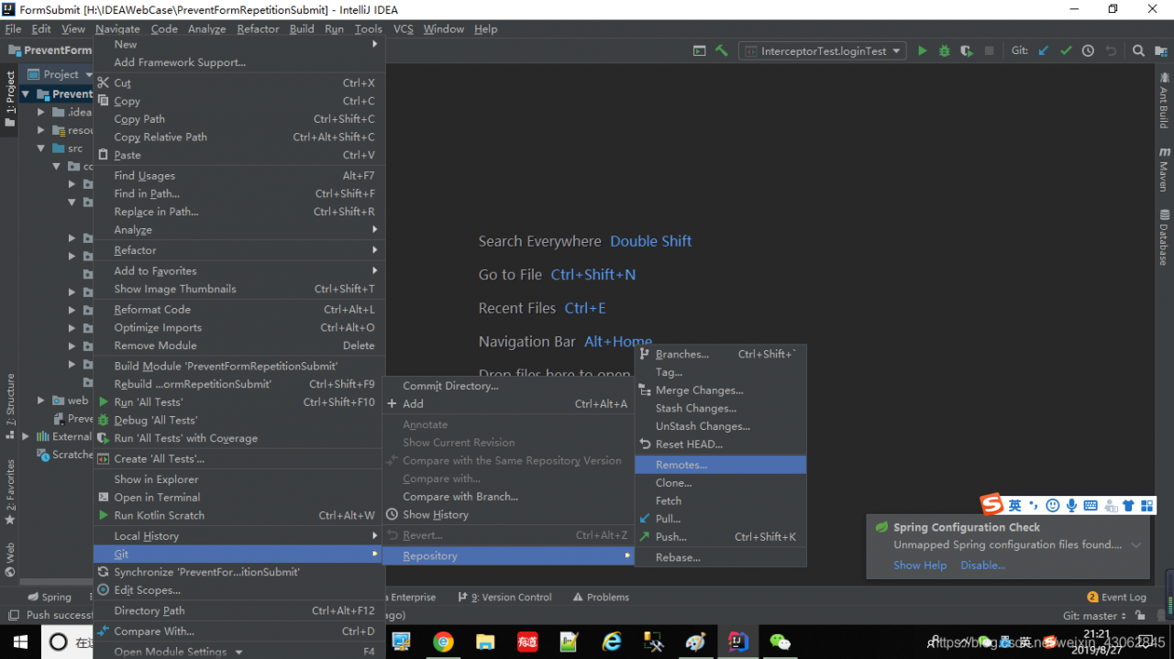The width and height of the screenshot is (1174, 659).
Task: Click Run 'All Tests' menu item
Action: pyautogui.click(x=240, y=402)
